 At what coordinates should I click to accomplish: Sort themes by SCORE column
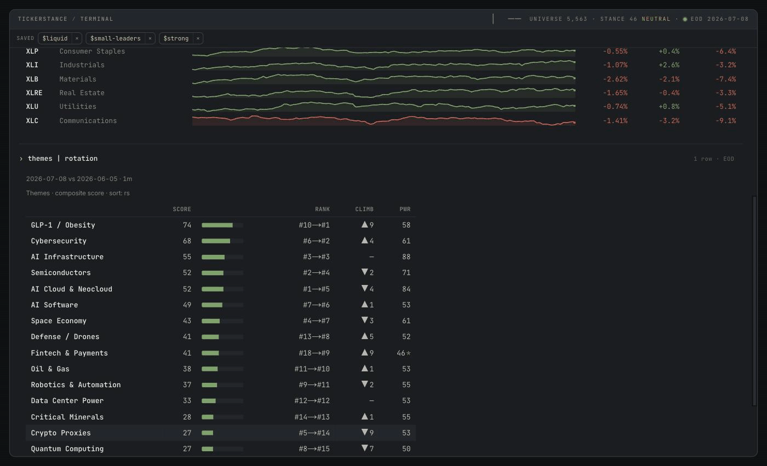(x=182, y=209)
